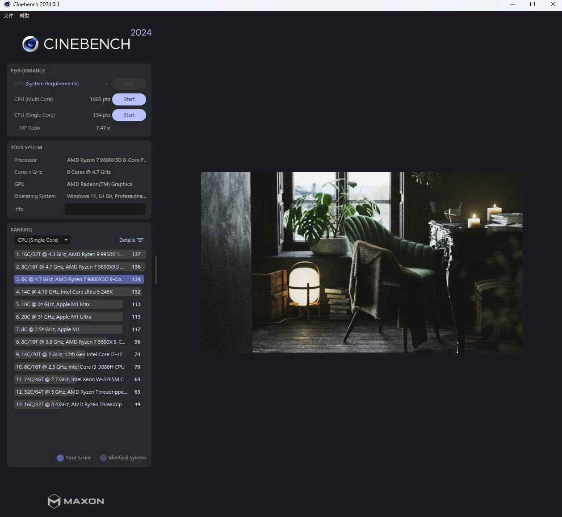Screen dimensions: 562x517
Task: Click the Info input field
Action: (105, 209)
